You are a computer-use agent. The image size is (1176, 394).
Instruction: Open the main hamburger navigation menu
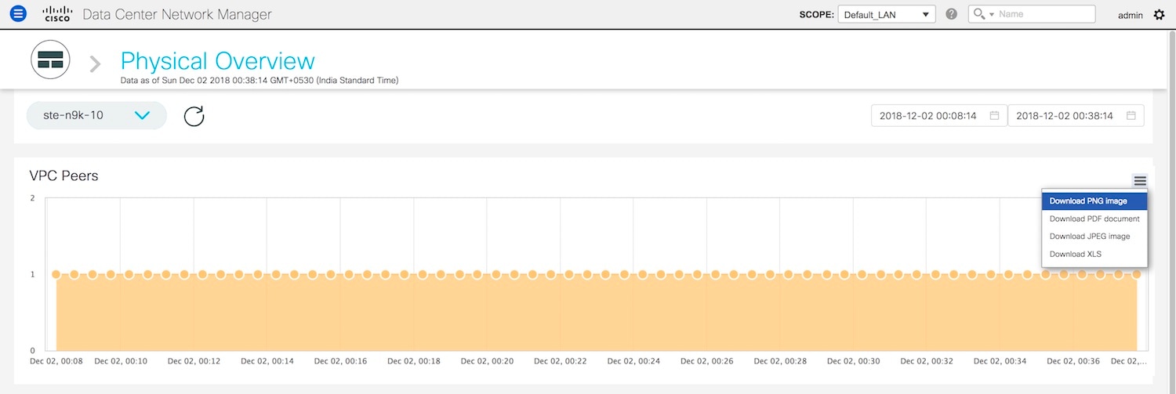point(18,14)
